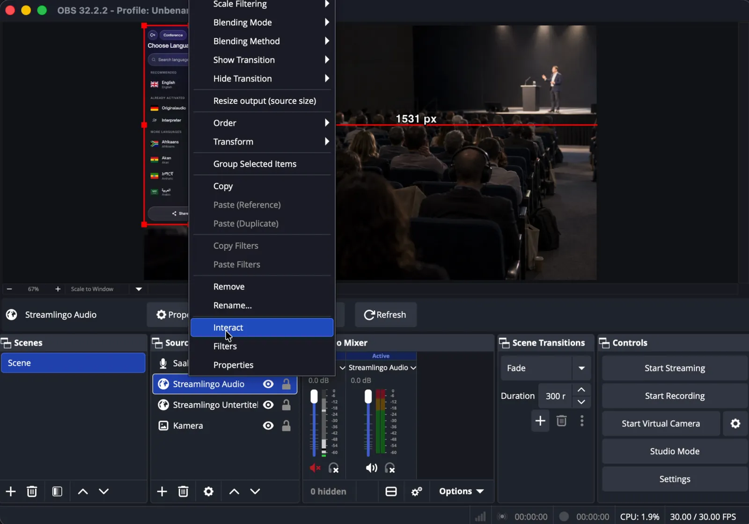Choose Filters from context menu
Image resolution: width=749 pixels, height=524 pixels.
(262, 346)
